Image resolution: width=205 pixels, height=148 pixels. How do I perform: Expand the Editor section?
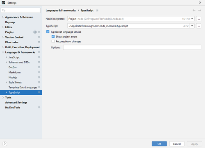[3, 27]
